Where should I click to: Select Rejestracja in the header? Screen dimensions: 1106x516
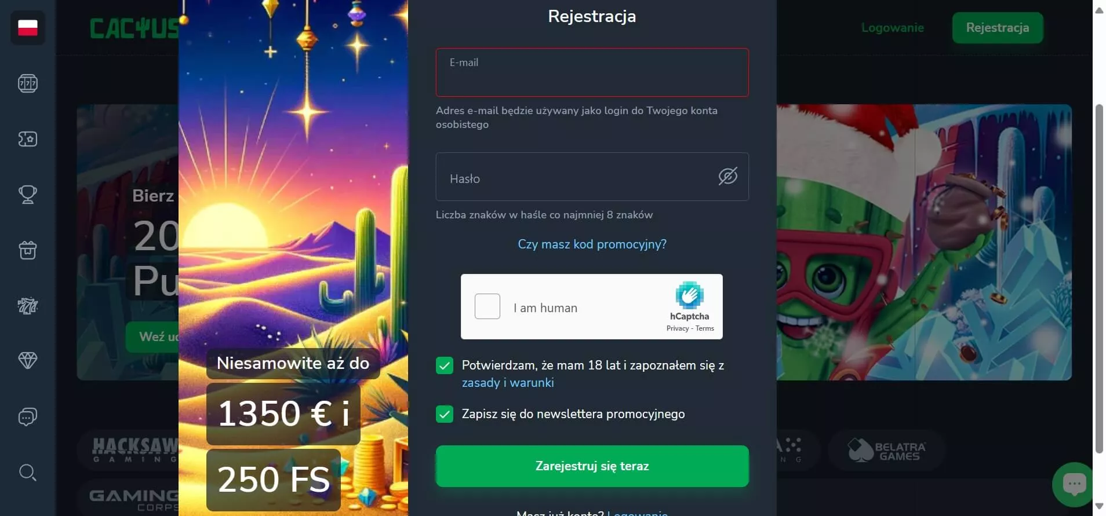[x=998, y=28]
